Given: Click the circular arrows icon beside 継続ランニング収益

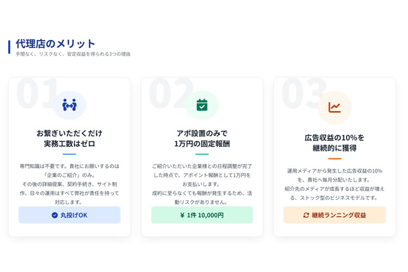Looking at the screenshot, I should pos(306,215).
